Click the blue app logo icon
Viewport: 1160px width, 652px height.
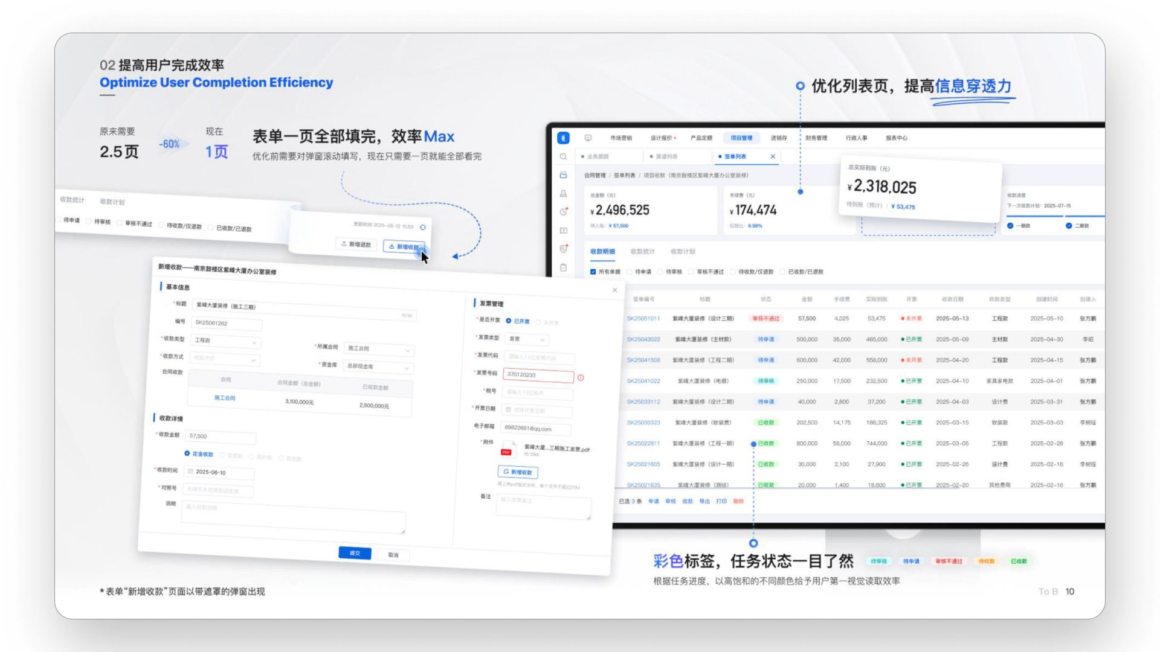click(x=563, y=138)
